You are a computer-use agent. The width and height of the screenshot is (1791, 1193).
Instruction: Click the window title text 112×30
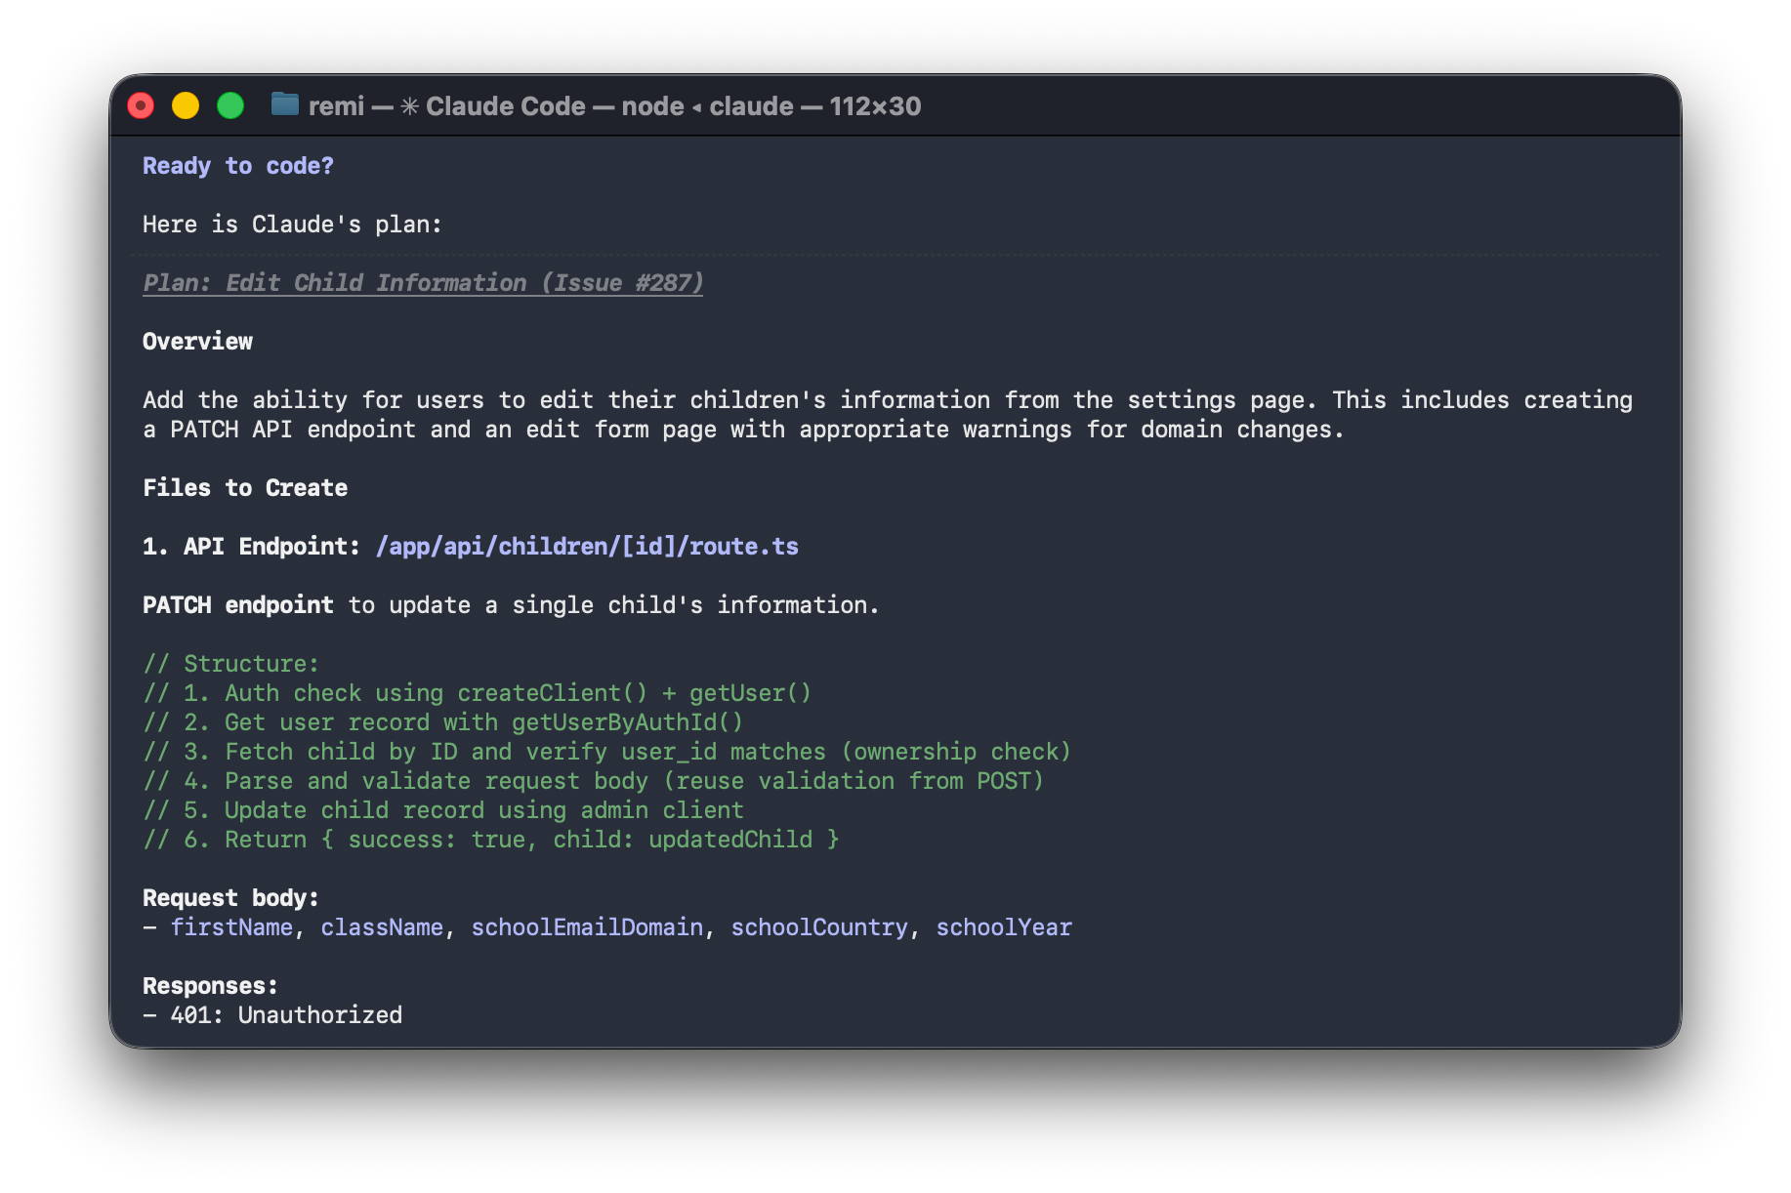(x=875, y=106)
